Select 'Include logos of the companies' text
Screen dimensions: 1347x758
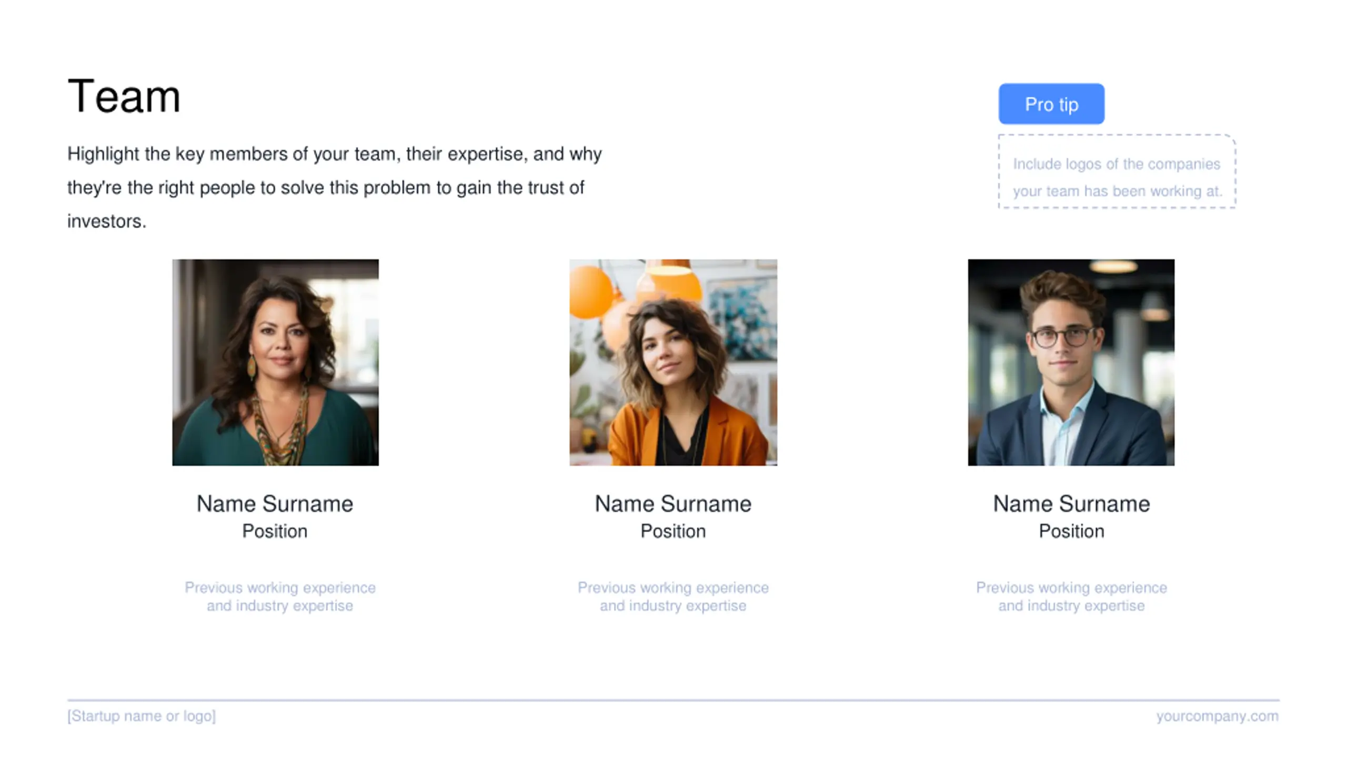click(x=1116, y=164)
